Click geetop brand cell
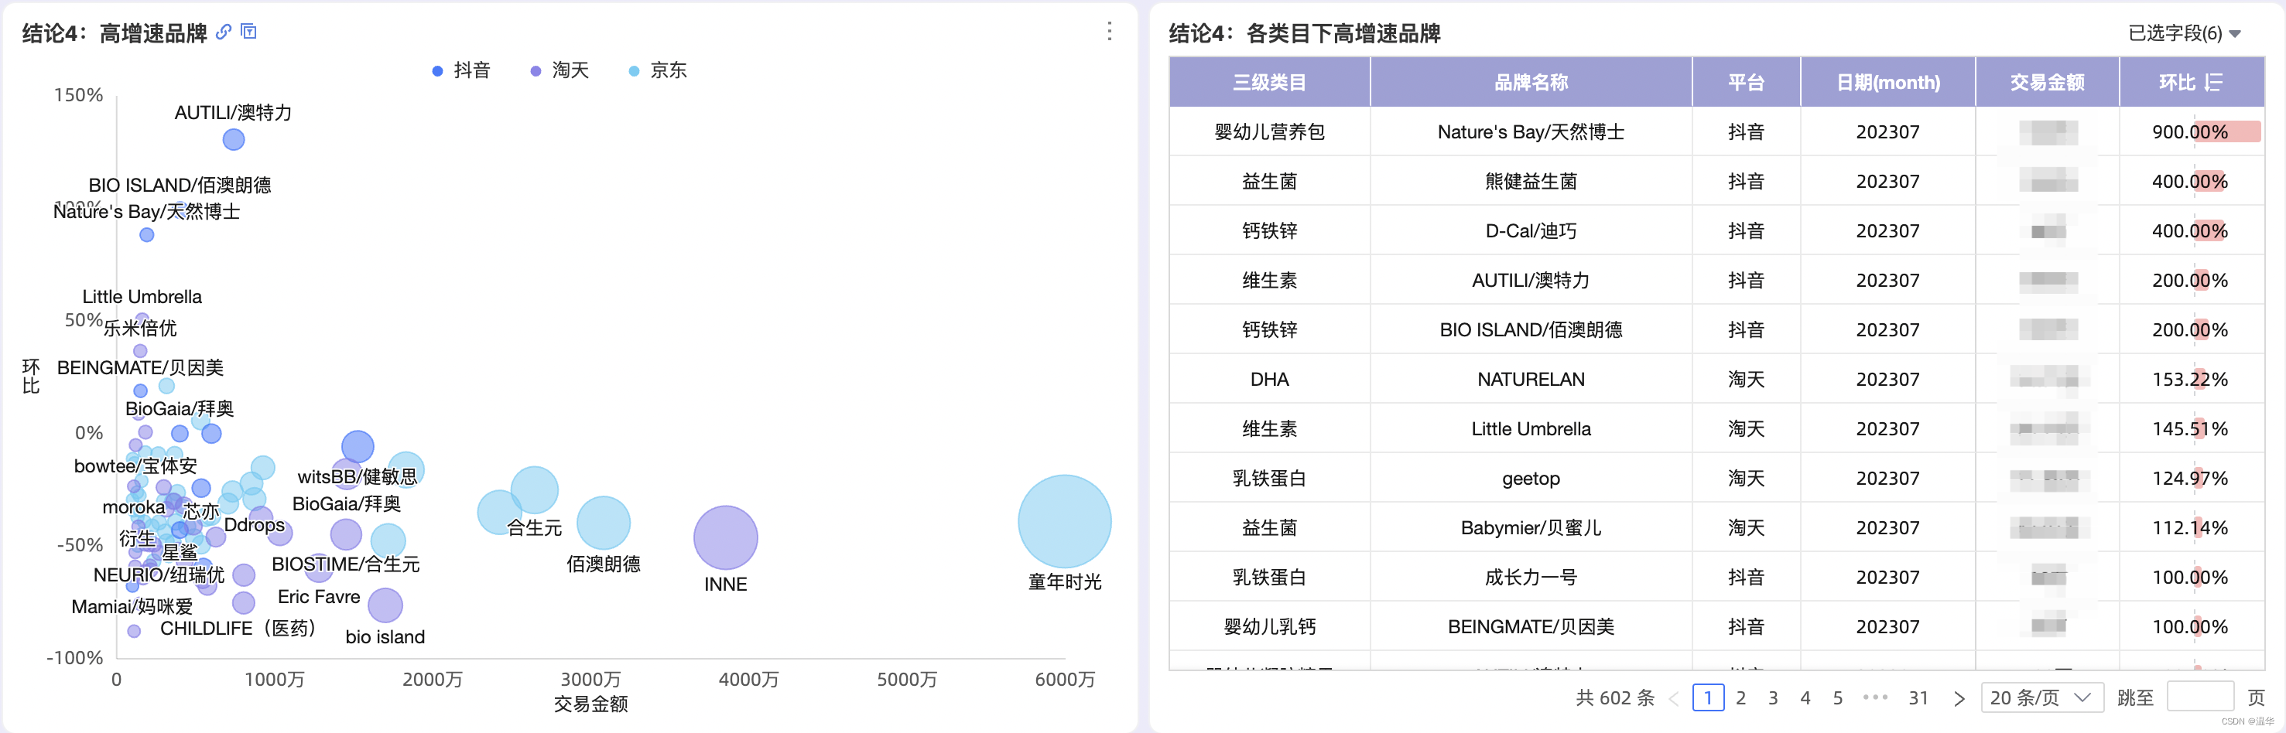This screenshot has width=2286, height=733. pos(1531,479)
